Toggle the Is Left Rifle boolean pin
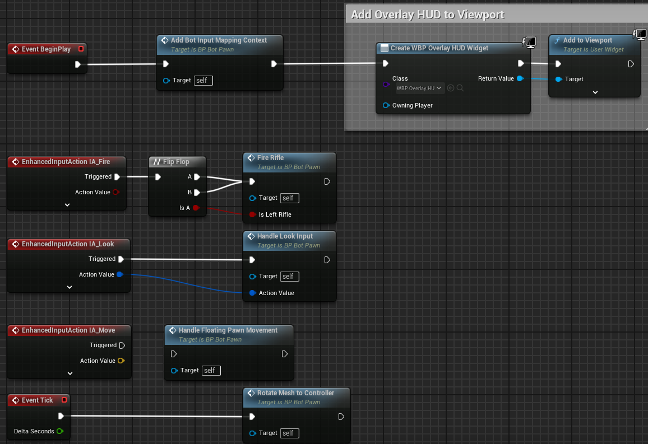This screenshot has width=648, height=444. coord(253,214)
